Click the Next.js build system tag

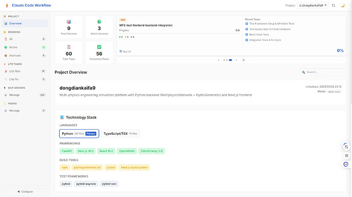(135, 167)
